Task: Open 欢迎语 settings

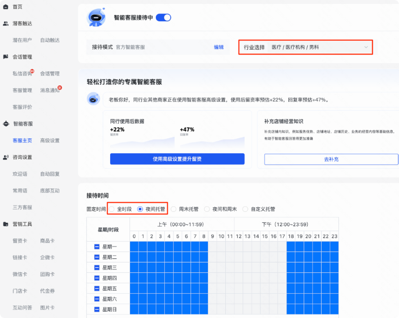Action: coord(20,174)
